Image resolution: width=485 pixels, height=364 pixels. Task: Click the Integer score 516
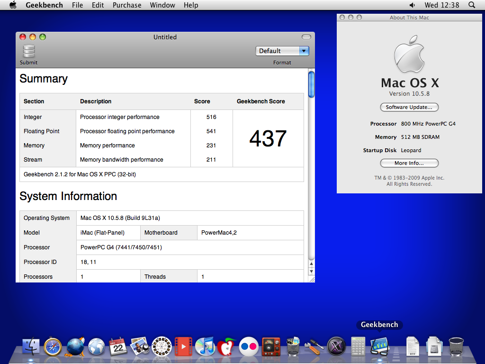[x=211, y=117]
